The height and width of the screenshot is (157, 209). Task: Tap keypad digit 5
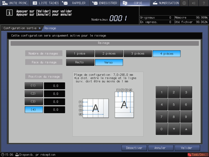pos(174,104)
